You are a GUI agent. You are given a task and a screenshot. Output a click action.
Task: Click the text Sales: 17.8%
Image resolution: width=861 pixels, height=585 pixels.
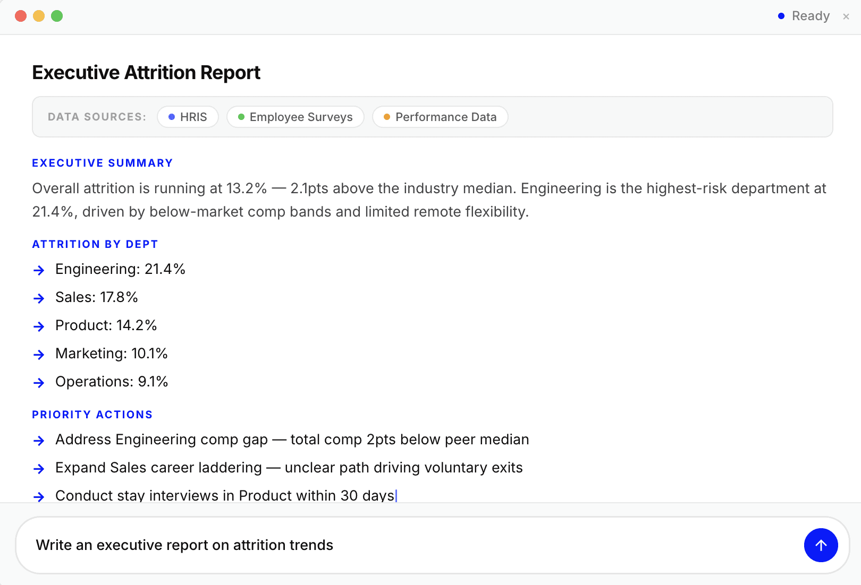(x=97, y=297)
